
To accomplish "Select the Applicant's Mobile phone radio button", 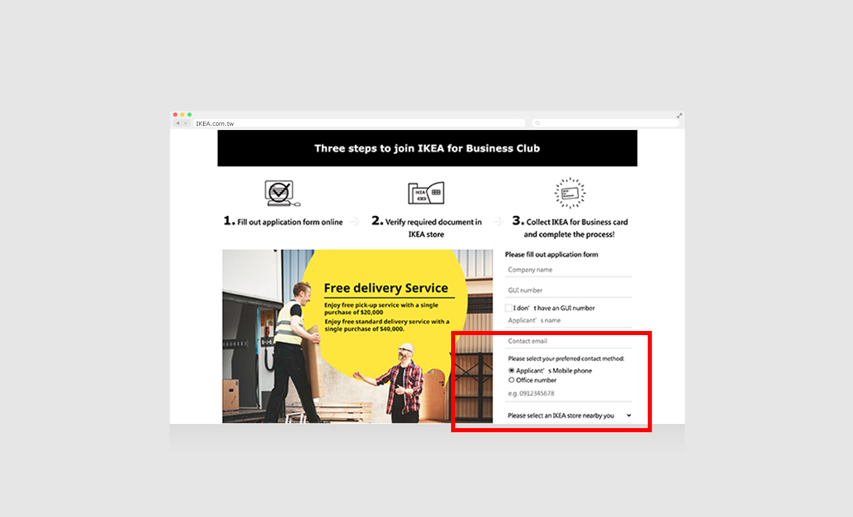I will point(511,371).
